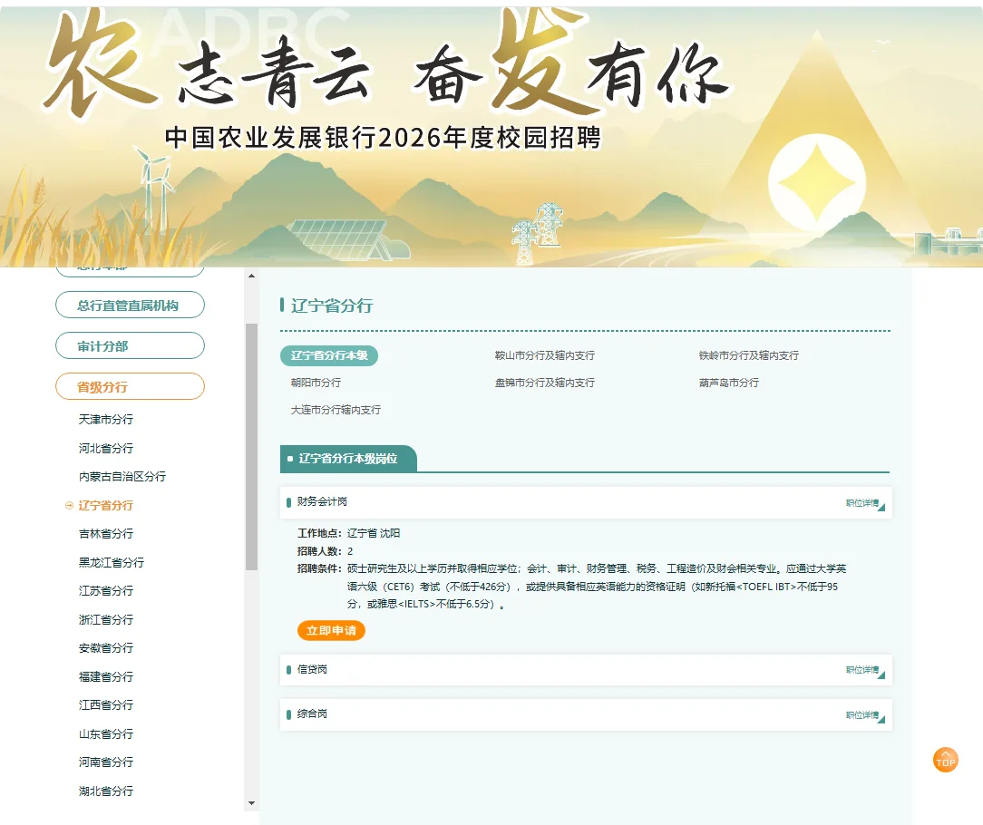983x825 pixels.
Task: Open 朝阳市分行 sub-branch
Action: click(x=316, y=383)
